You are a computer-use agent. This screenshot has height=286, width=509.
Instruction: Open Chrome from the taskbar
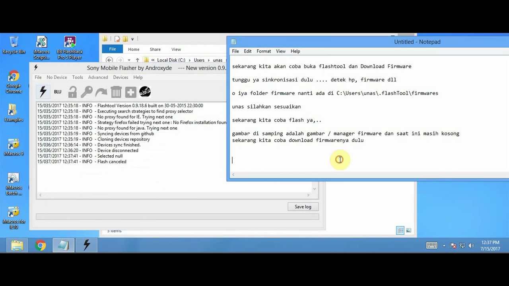pos(40,245)
